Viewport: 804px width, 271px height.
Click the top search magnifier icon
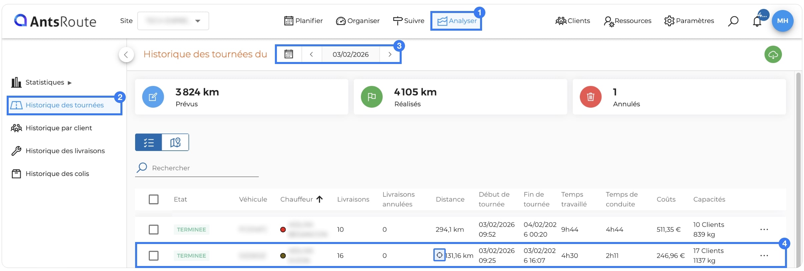[x=733, y=21]
